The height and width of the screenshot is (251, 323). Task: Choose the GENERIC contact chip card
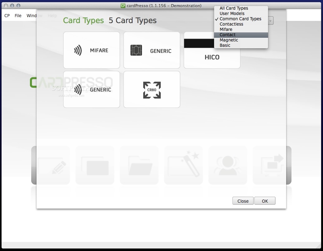(x=152, y=50)
